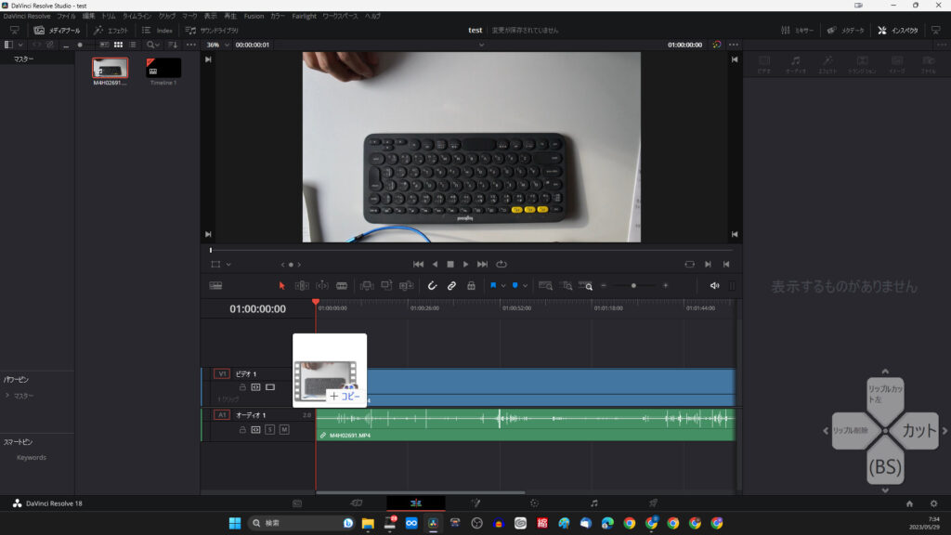Open viewer three-dot options menu
This screenshot has width=951, height=535.
pos(734,45)
